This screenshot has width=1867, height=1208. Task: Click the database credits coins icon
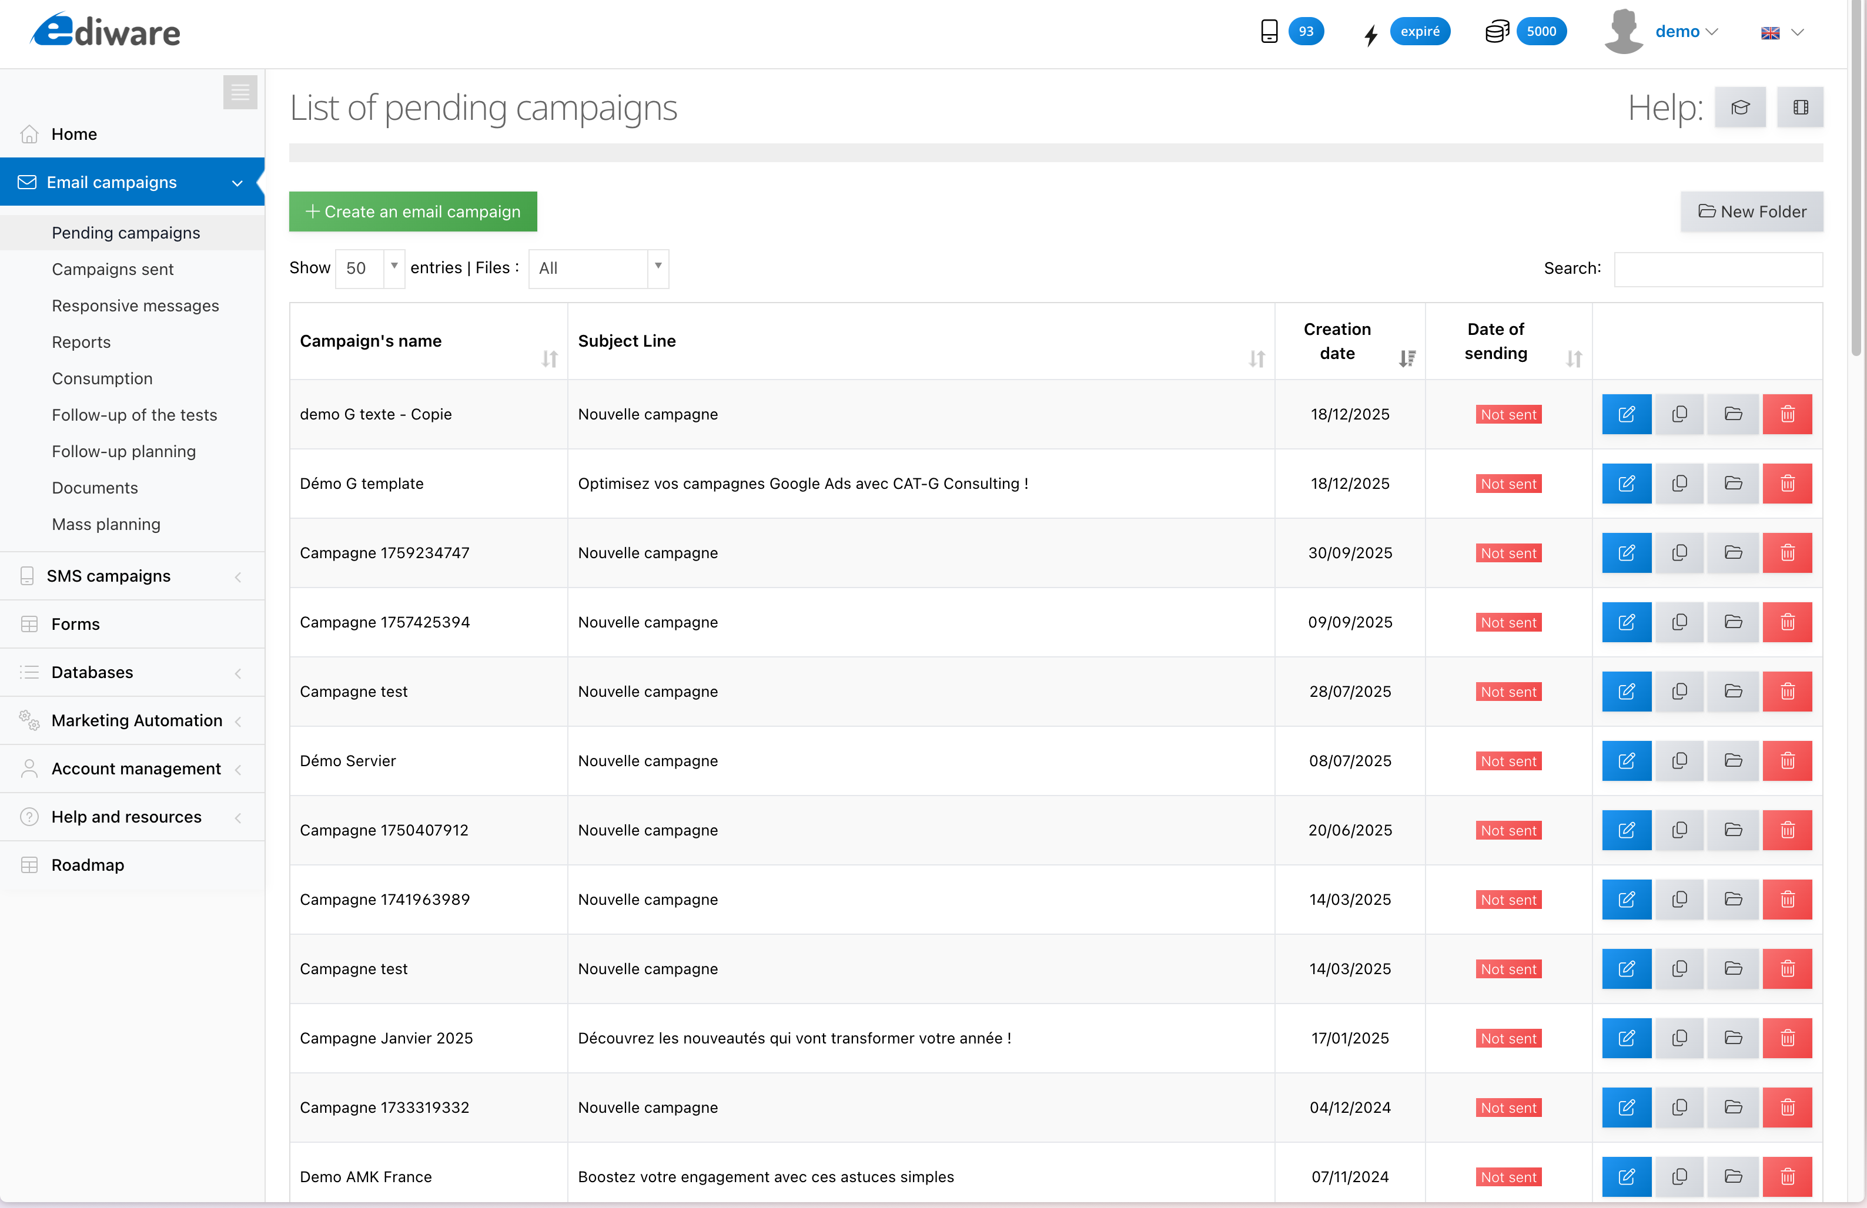point(1496,31)
